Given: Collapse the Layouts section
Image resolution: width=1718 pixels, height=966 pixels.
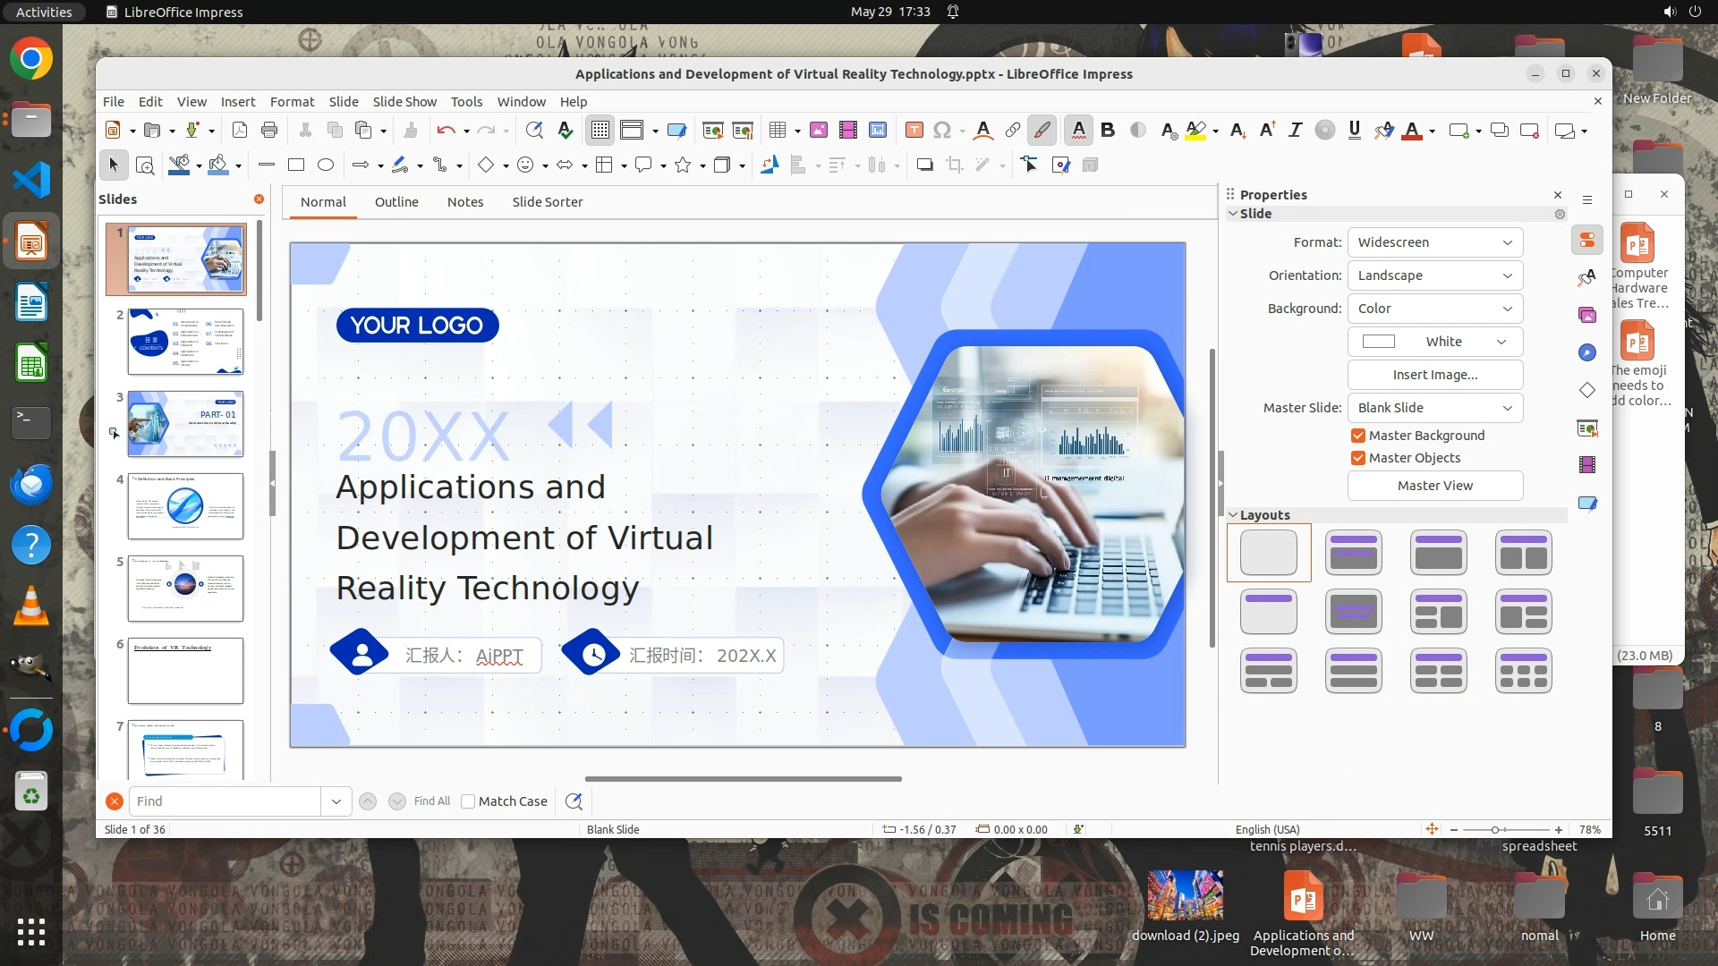Looking at the screenshot, I should 1233,515.
